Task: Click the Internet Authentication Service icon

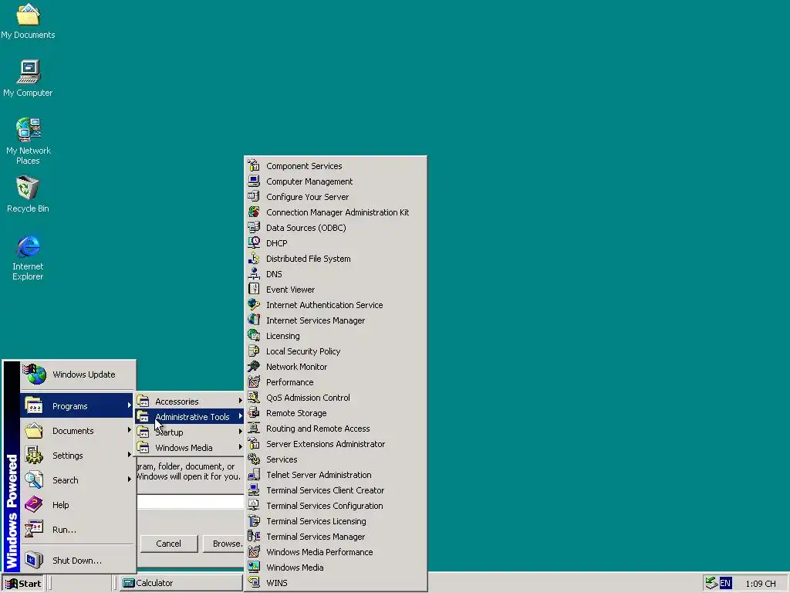Action: [x=254, y=305]
